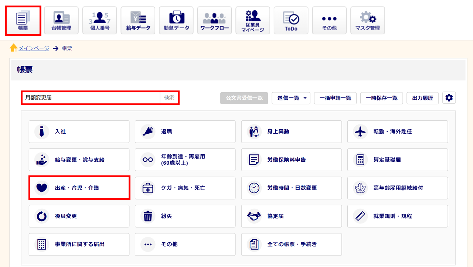Click the 検索 search button
473x267 pixels.
[x=169, y=98]
